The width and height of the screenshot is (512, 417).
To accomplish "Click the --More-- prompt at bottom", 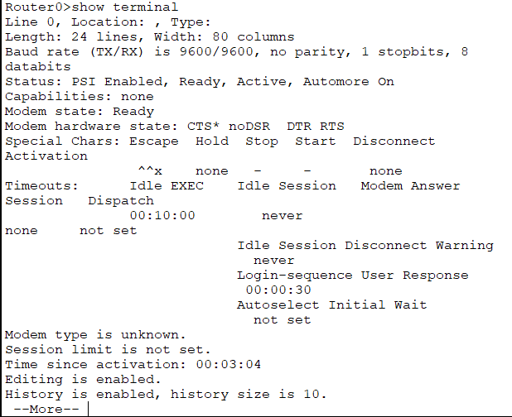I will point(46,409).
